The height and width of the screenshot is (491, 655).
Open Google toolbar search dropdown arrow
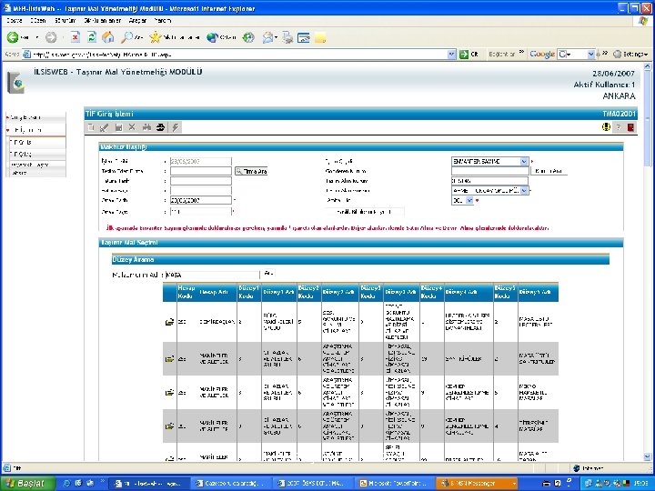590,54
